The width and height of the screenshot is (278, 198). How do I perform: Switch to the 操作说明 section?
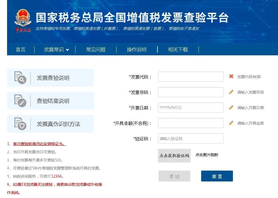pos(137,50)
